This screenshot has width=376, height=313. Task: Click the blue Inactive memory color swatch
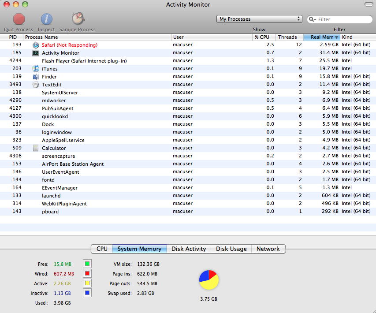87,293
